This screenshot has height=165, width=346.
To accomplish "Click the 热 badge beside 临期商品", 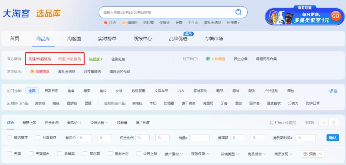I will pyautogui.click(x=32, y=71).
